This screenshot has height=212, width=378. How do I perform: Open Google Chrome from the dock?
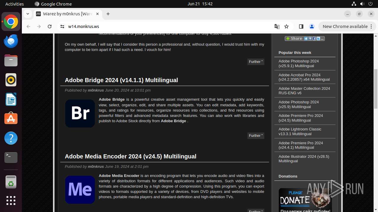click(x=11, y=22)
